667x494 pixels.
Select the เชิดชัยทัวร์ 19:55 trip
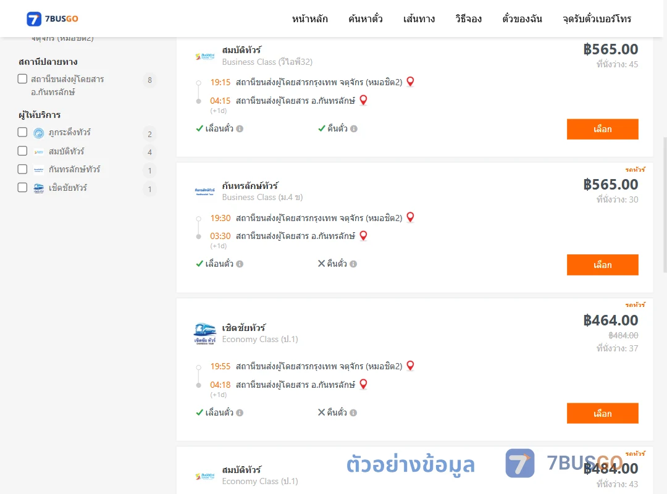(602, 413)
